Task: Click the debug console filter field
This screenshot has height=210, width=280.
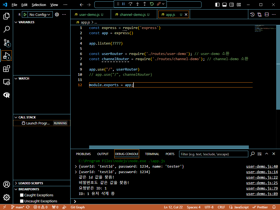Action: pyautogui.click(x=214, y=154)
